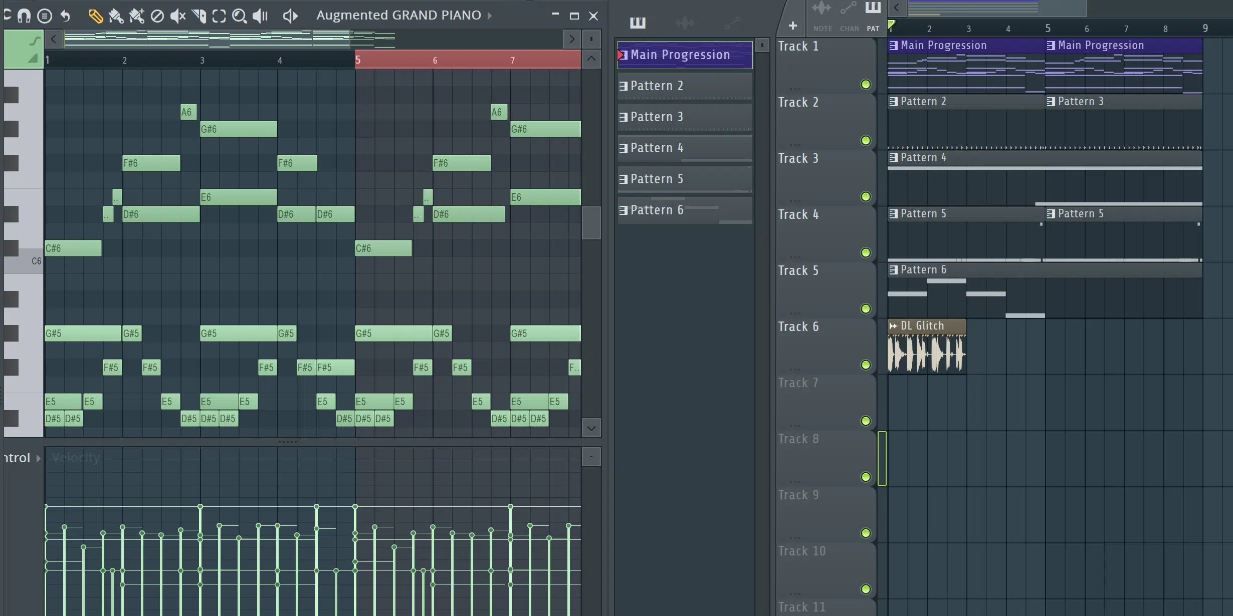Select Pattern 5 in pattern picker
1233x616 pixels.
click(x=685, y=179)
